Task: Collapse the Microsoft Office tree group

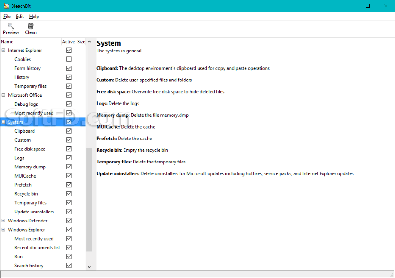Action: [3, 95]
